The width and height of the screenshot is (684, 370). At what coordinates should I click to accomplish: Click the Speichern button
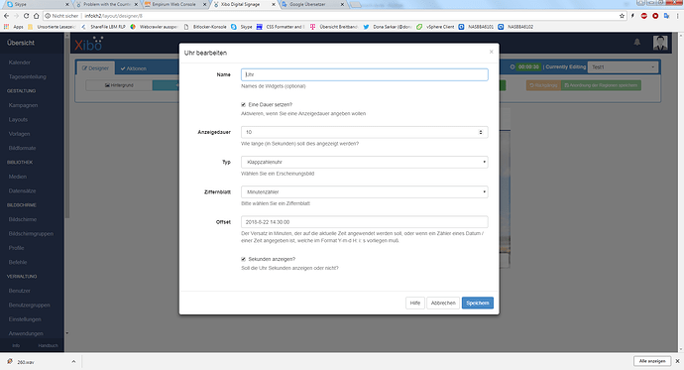click(x=478, y=303)
